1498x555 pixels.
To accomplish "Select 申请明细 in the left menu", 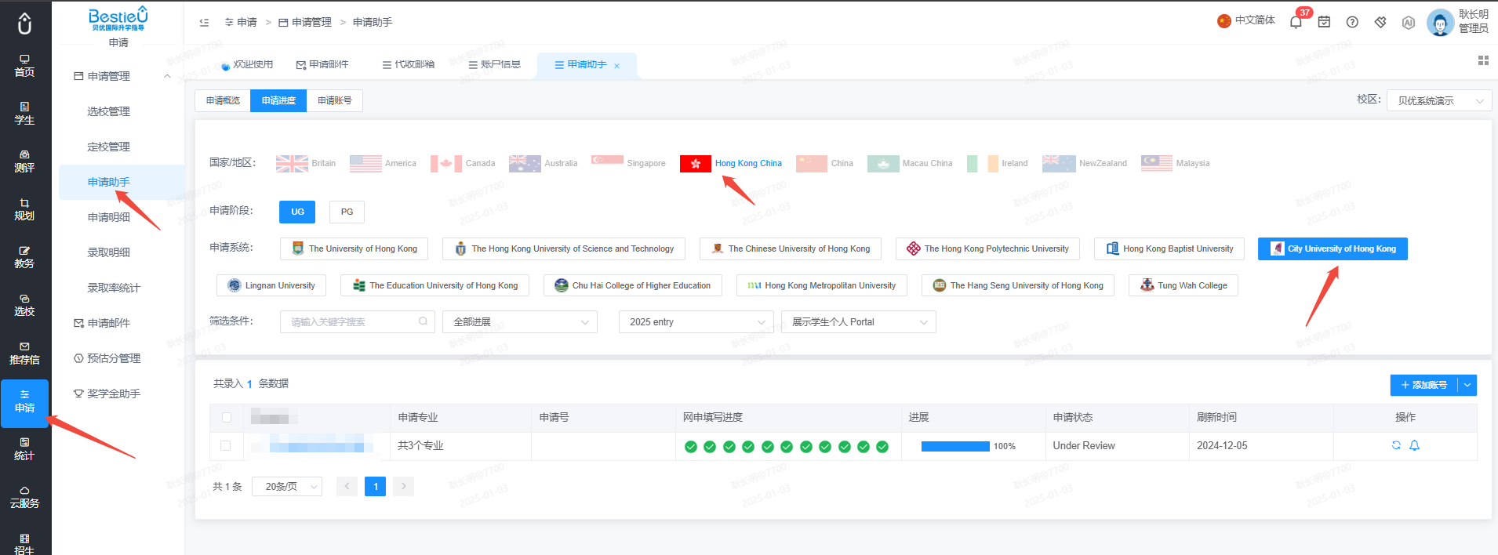I will [109, 217].
